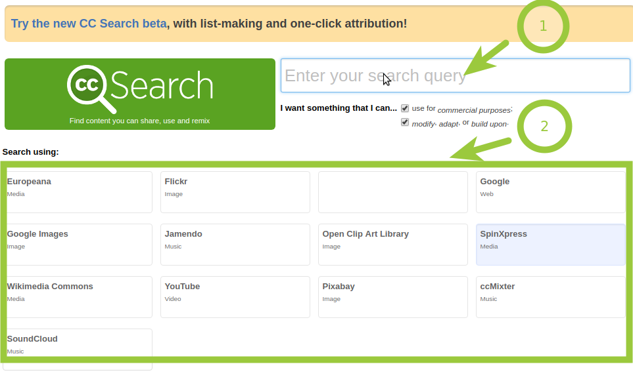Select ccMixter Music source
Screen dimensions: 633x381
coord(551,297)
